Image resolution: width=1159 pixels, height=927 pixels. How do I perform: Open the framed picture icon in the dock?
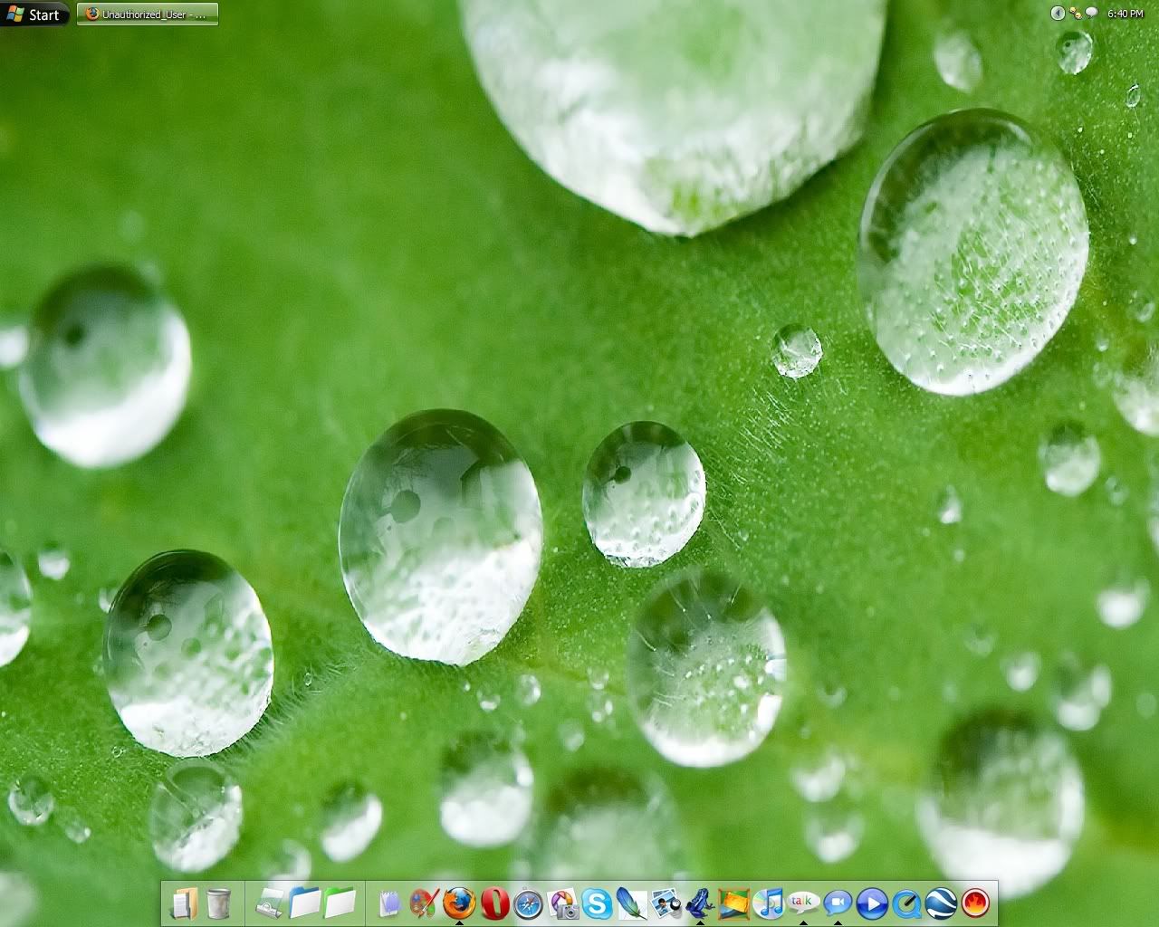(733, 903)
